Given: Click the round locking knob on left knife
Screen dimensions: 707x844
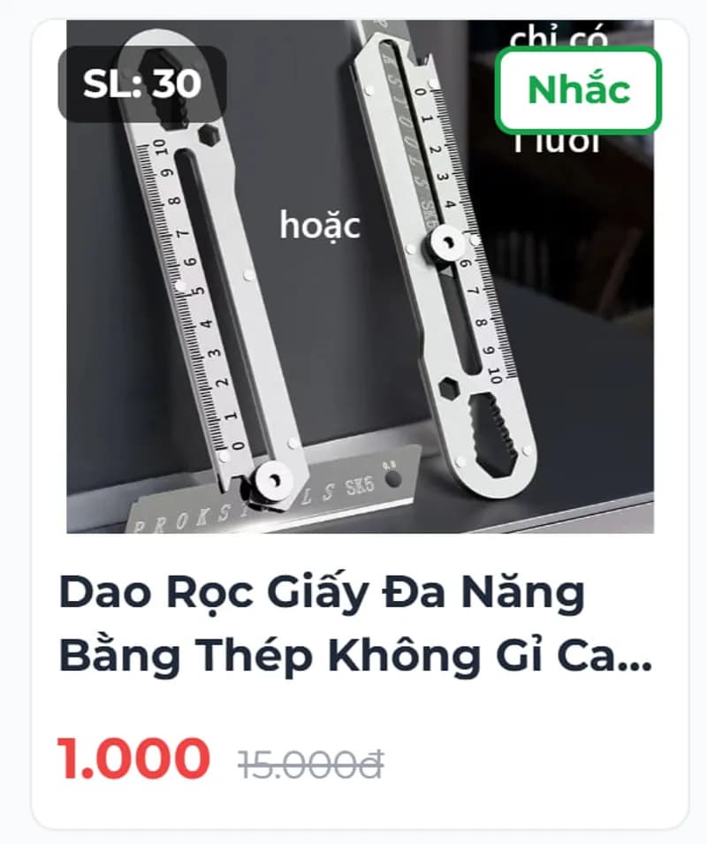Looking at the screenshot, I should click(x=272, y=479).
